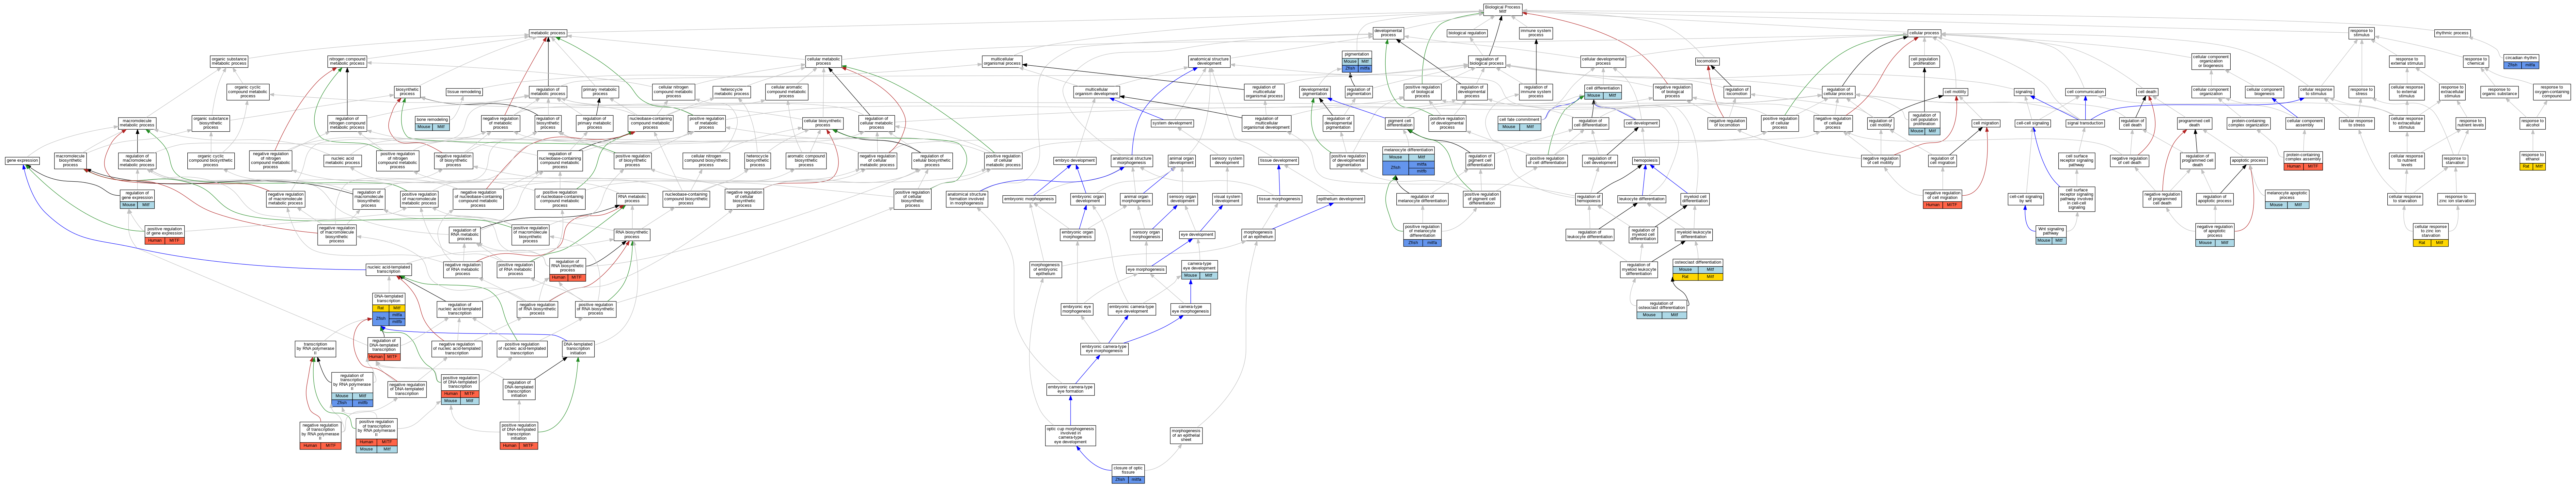Click the 'immune system process' node
This screenshot has height=487, width=2576.
click(1536, 33)
